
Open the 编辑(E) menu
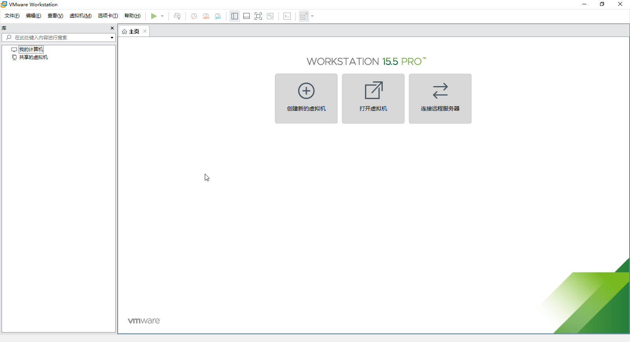(33, 16)
